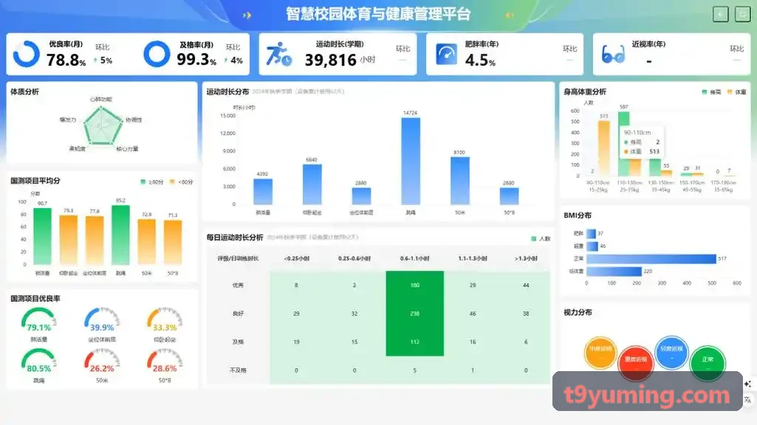Click the 78.8% excellent rate value
The image size is (757, 425).
click(66, 61)
